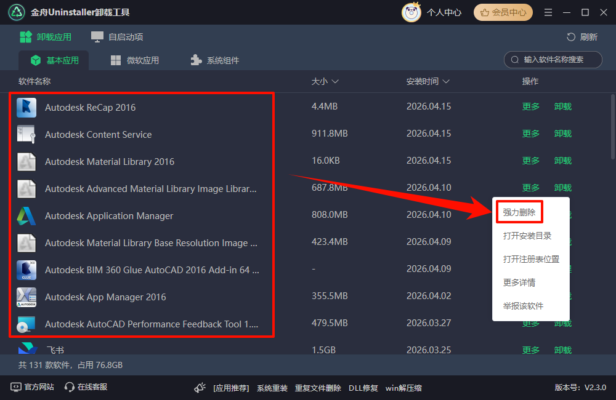Sort list by 大小 column arrow
The width and height of the screenshot is (616, 400).
[335, 82]
